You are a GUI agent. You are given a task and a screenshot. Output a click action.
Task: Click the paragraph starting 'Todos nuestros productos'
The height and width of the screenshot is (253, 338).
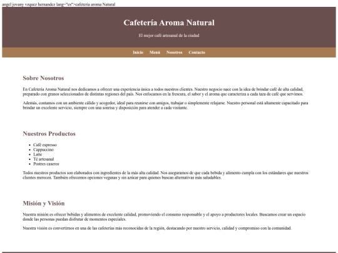pyautogui.click(x=165, y=175)
